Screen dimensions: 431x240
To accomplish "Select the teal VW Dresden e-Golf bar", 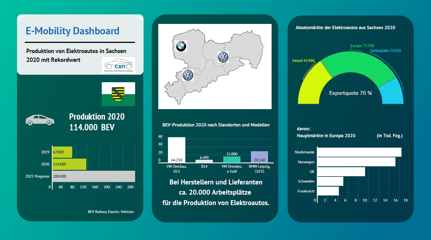I will (x=232, y=159).
